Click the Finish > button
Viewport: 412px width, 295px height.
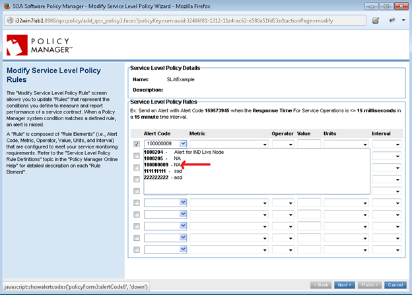click(370, 285)
